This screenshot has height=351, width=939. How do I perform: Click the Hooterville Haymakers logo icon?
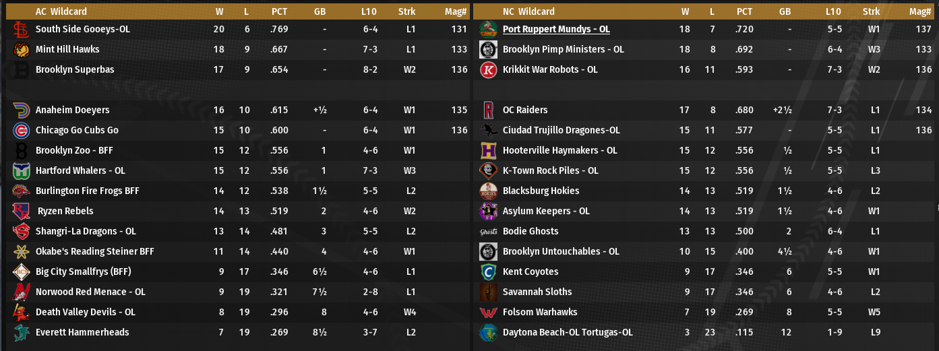(488, 150)
